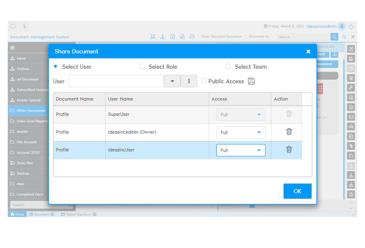Click the info icon at top left
Screen dimensions: 365x248
click(x=25, y=26)
